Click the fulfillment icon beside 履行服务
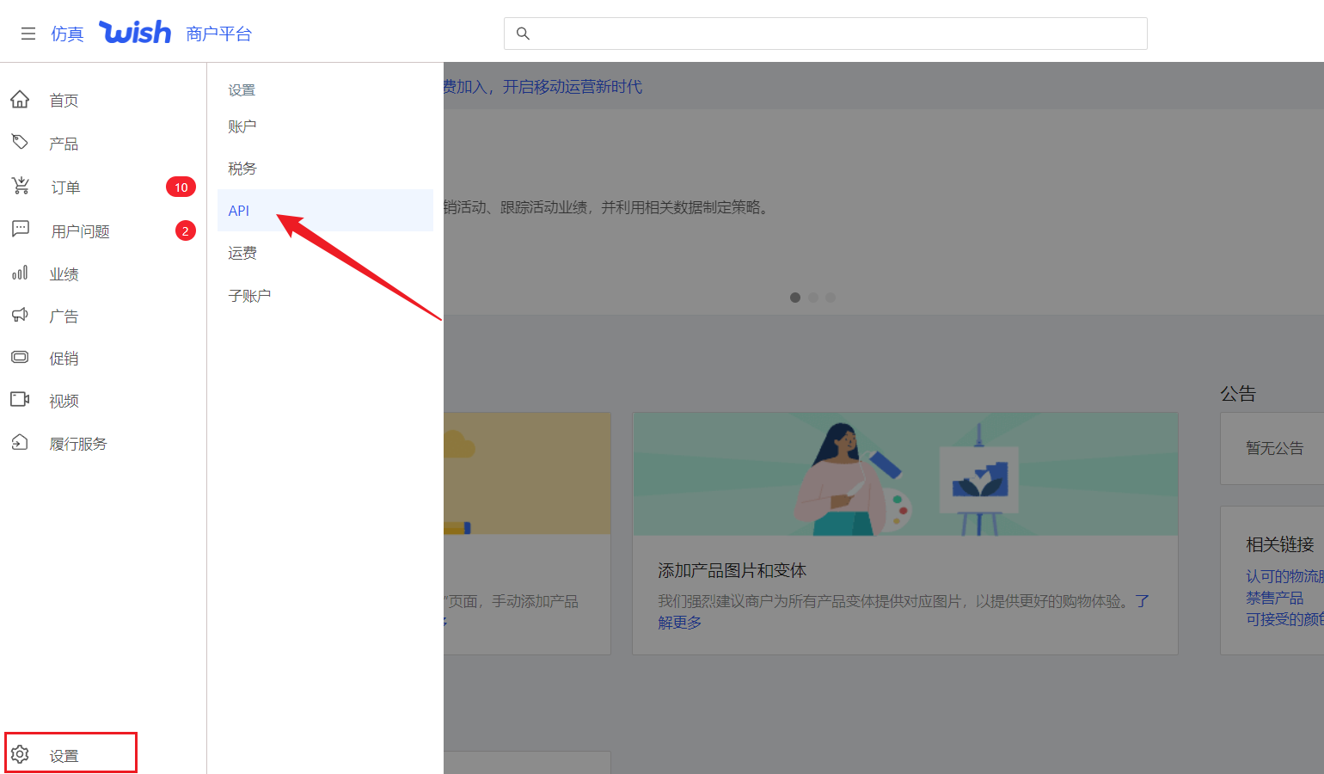Viewport: 1324px width, 774px height. [20, 442]
